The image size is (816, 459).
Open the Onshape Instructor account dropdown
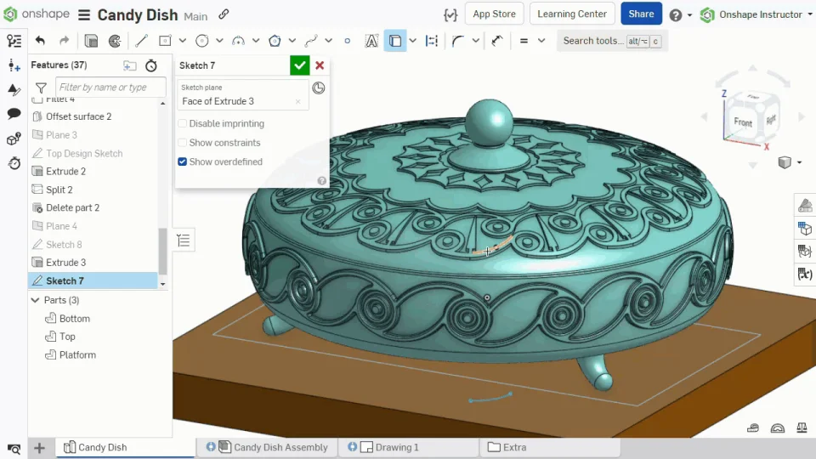pyautogui.click(x=759, y=14)
